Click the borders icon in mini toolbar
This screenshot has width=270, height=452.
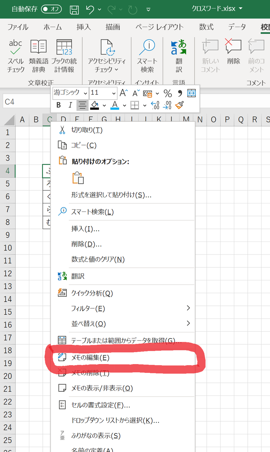click(x=135, y=105)
